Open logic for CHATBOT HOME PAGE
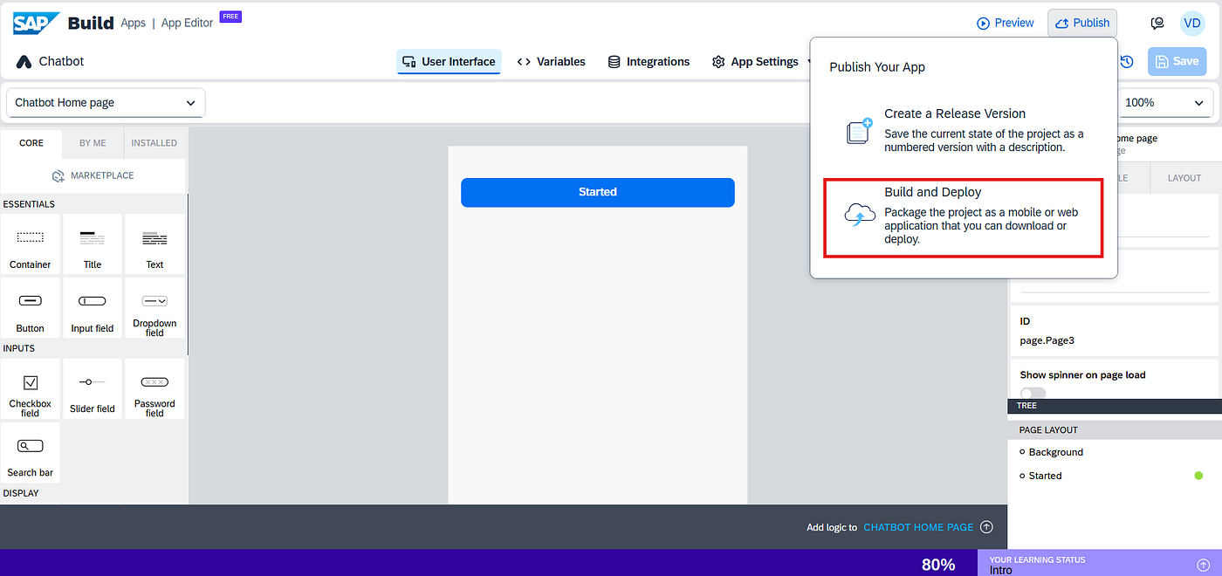 point(918,527)
